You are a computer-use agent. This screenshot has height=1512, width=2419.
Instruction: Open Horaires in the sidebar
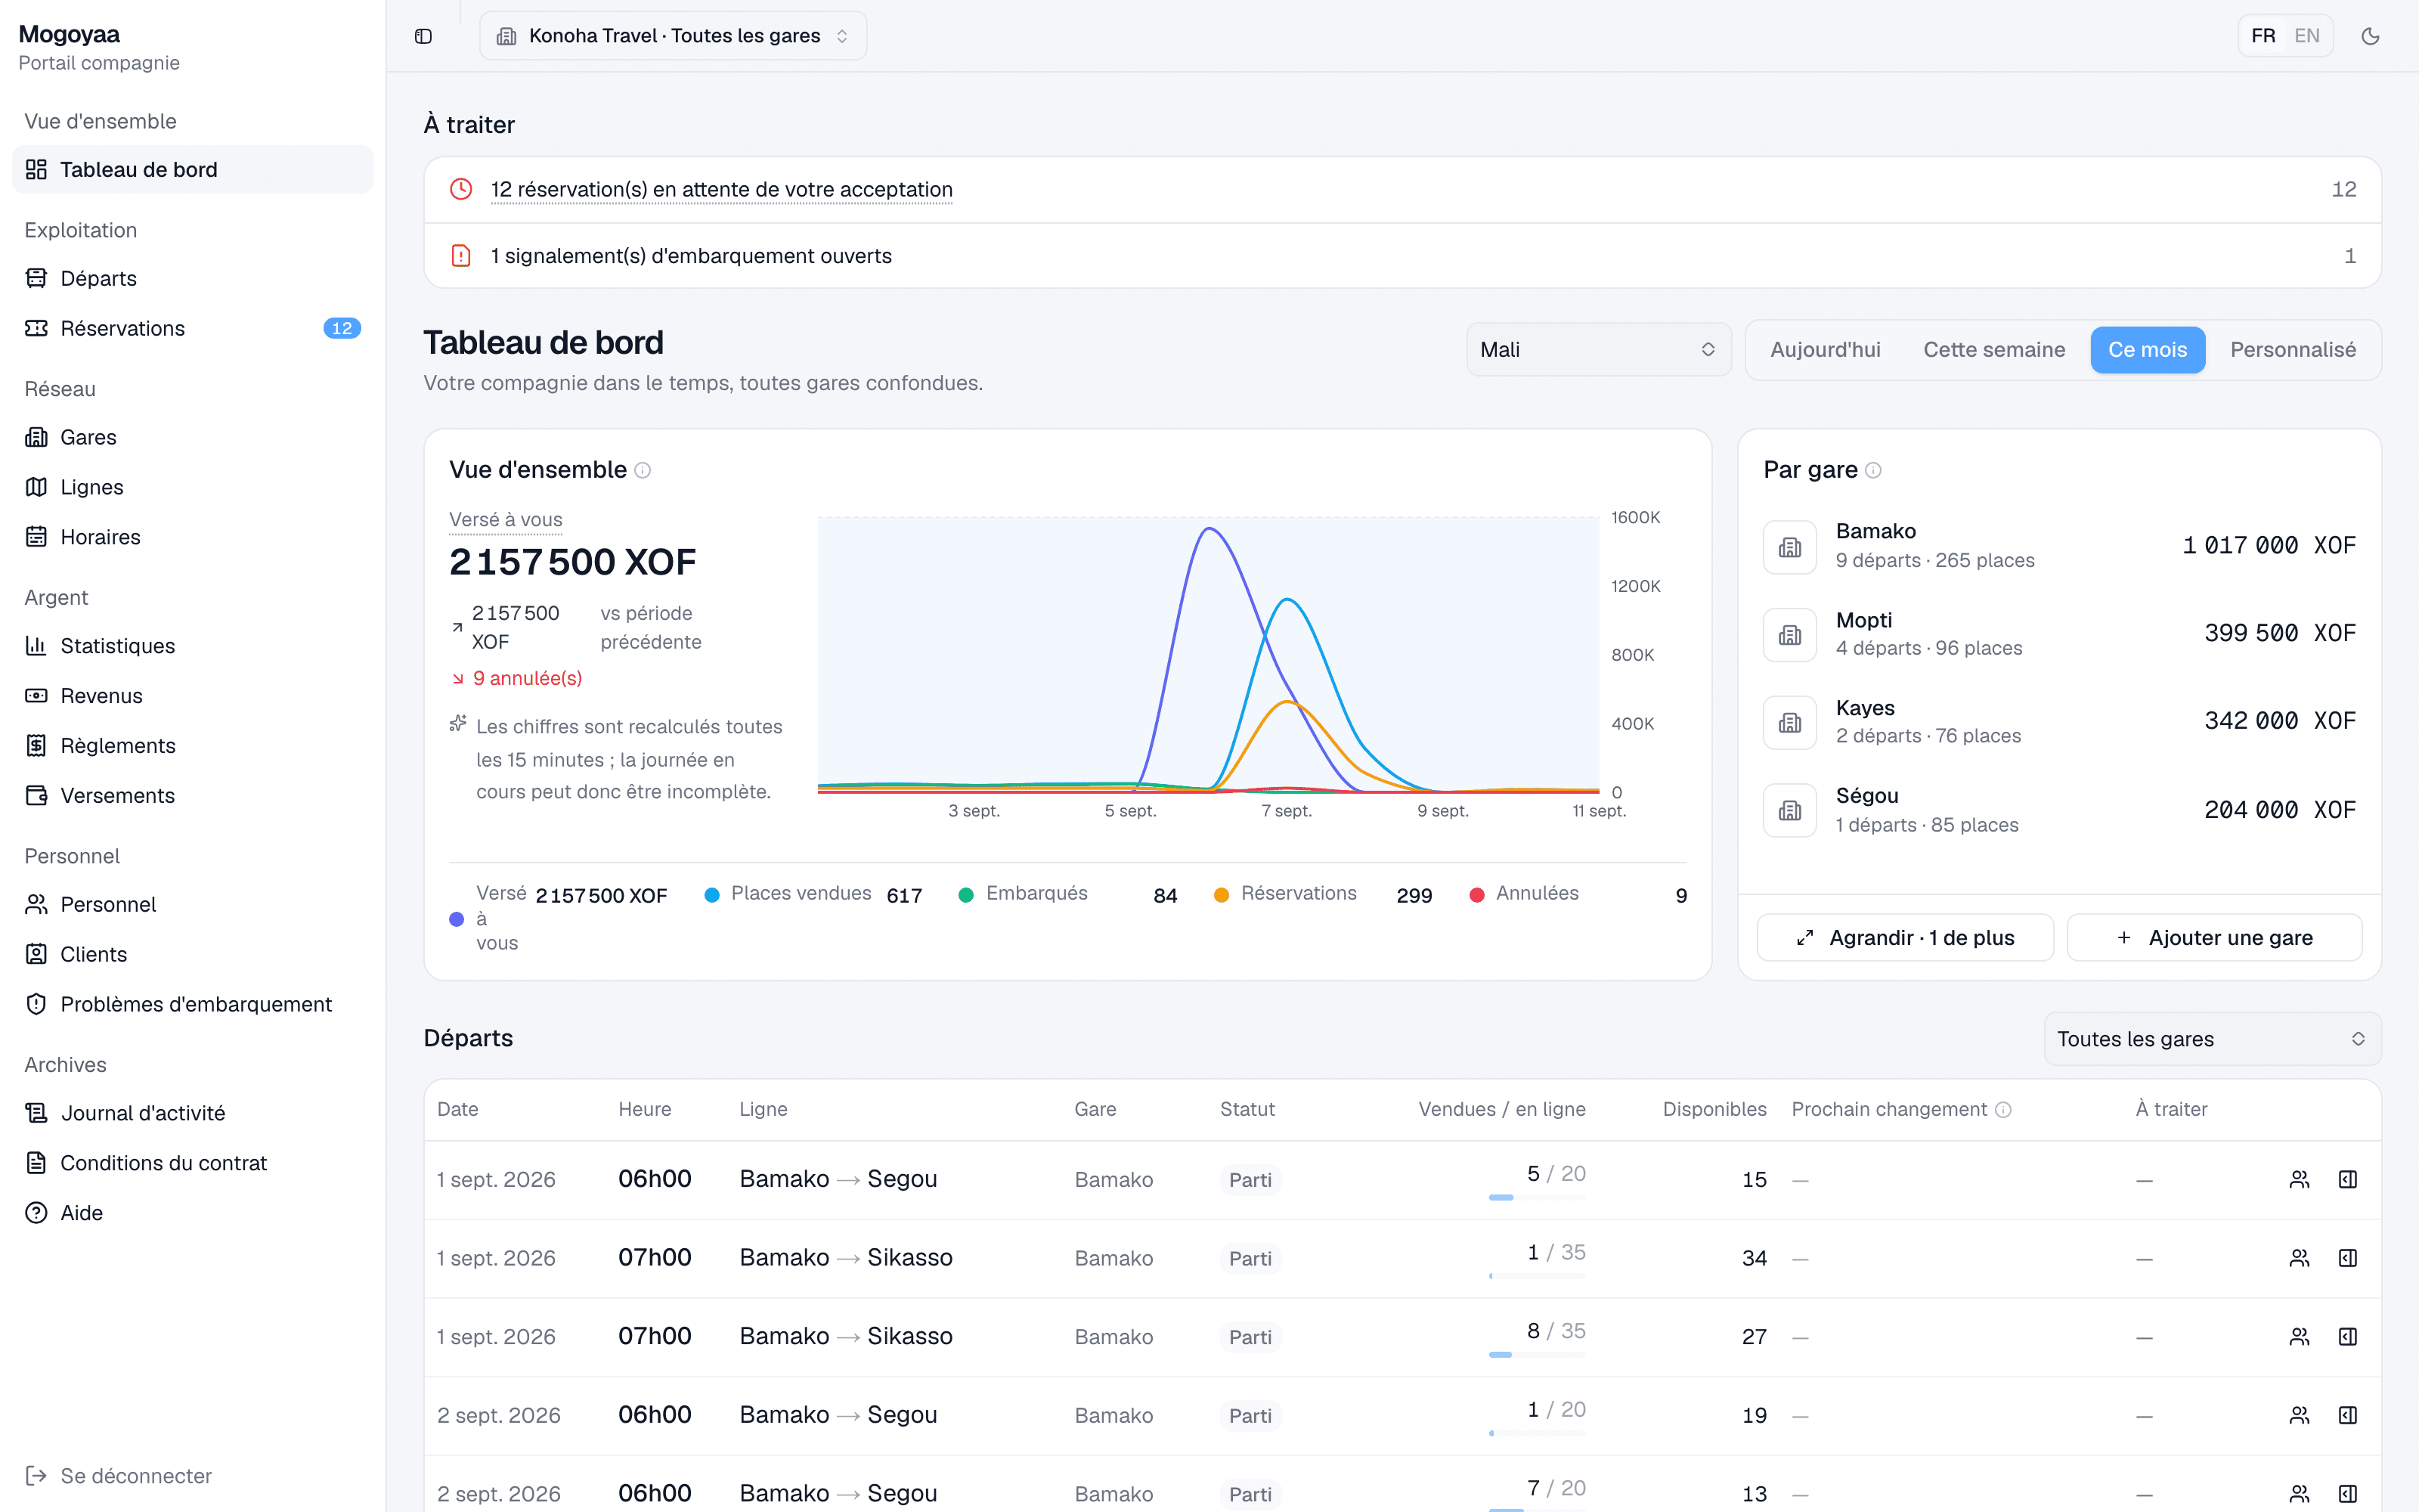click(x=192, y=537)
